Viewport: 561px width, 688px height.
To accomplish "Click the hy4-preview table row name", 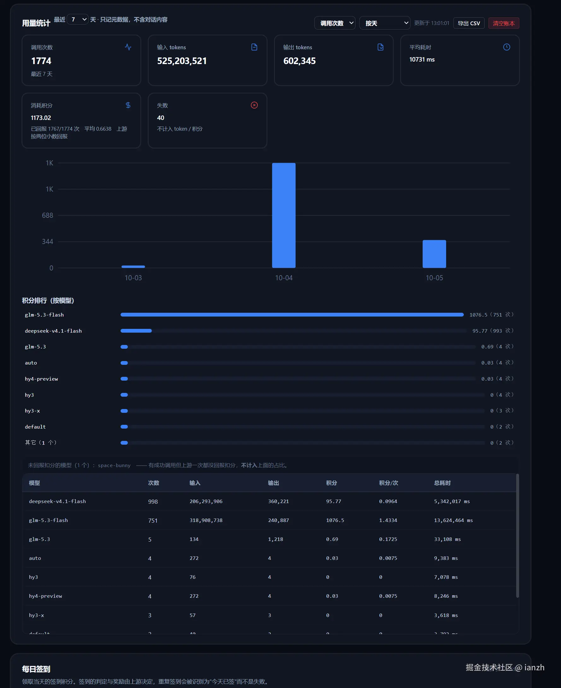I will [x=45, y=596].
